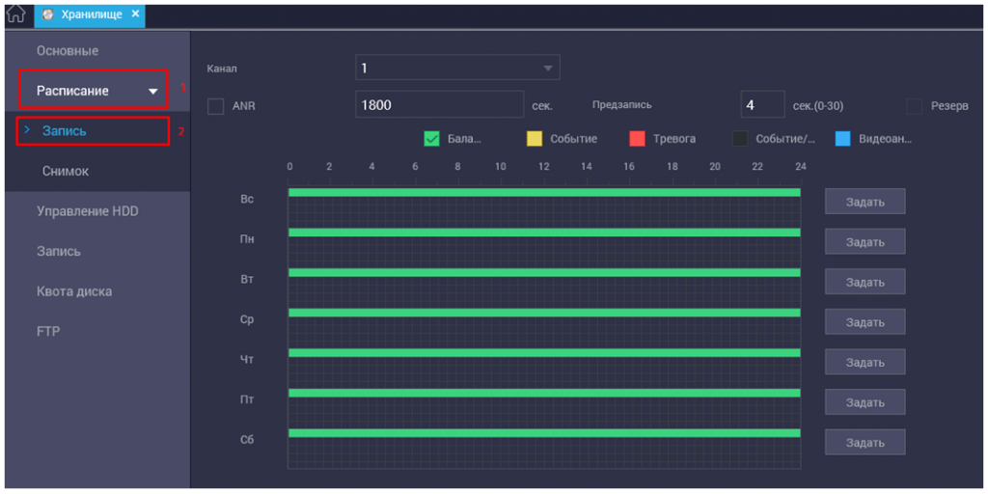
Task: Click the Предзапись seconds input field
Action: pyautogui.click(x=761, y=105)
